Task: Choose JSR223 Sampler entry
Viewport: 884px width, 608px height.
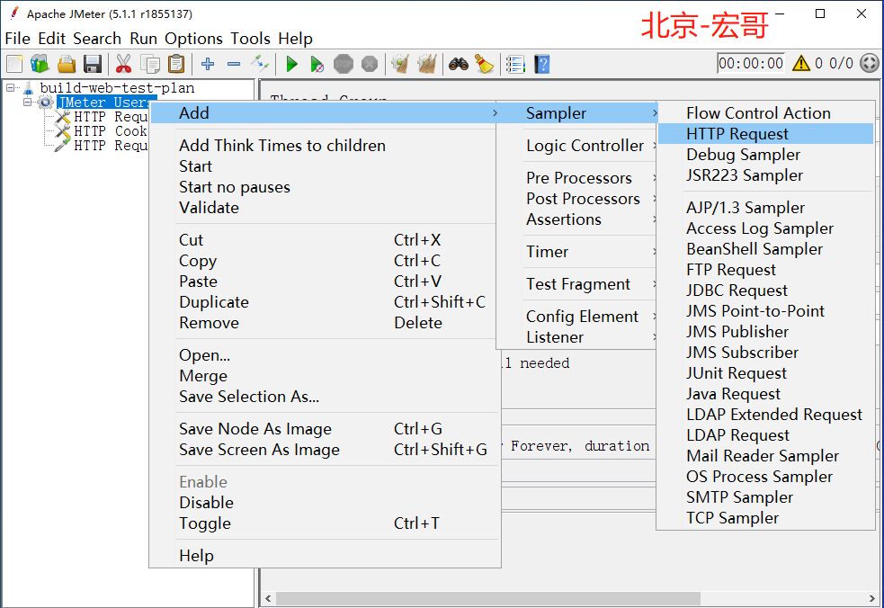Action: [x=765, y=175]
